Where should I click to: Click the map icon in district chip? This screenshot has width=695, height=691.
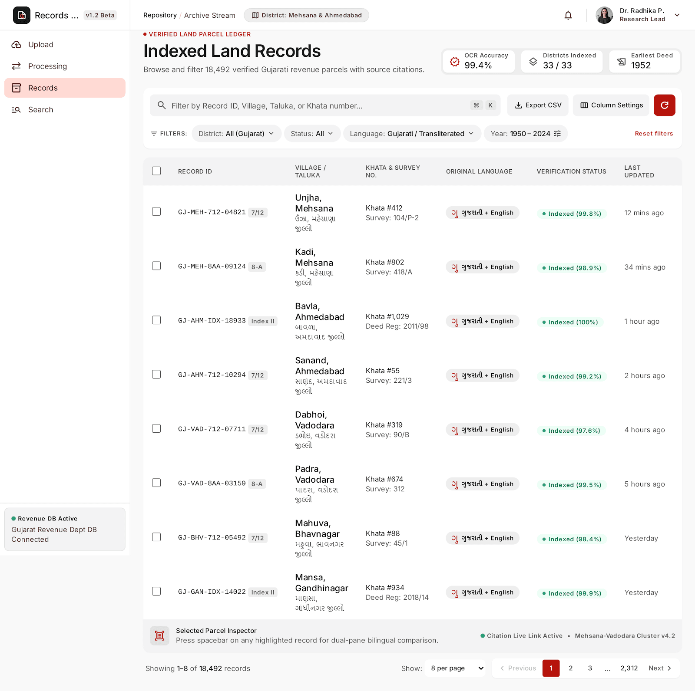point(255,15)
